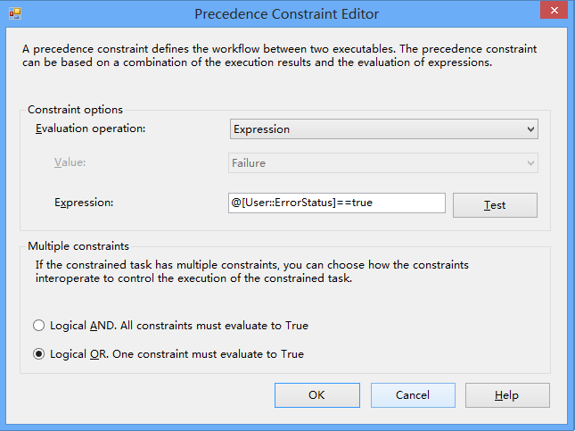Select the Logical AND radio option
575x431 pixels.
pos(39,326)
